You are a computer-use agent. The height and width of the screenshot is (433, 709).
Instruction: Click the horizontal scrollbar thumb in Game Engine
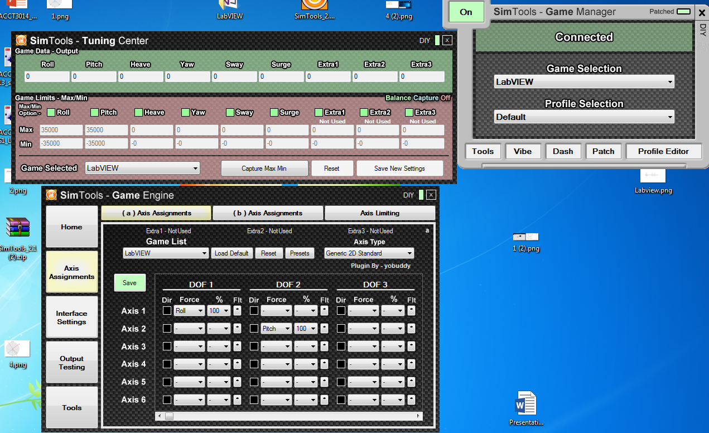pyautogui.click(x=169, y=416)
